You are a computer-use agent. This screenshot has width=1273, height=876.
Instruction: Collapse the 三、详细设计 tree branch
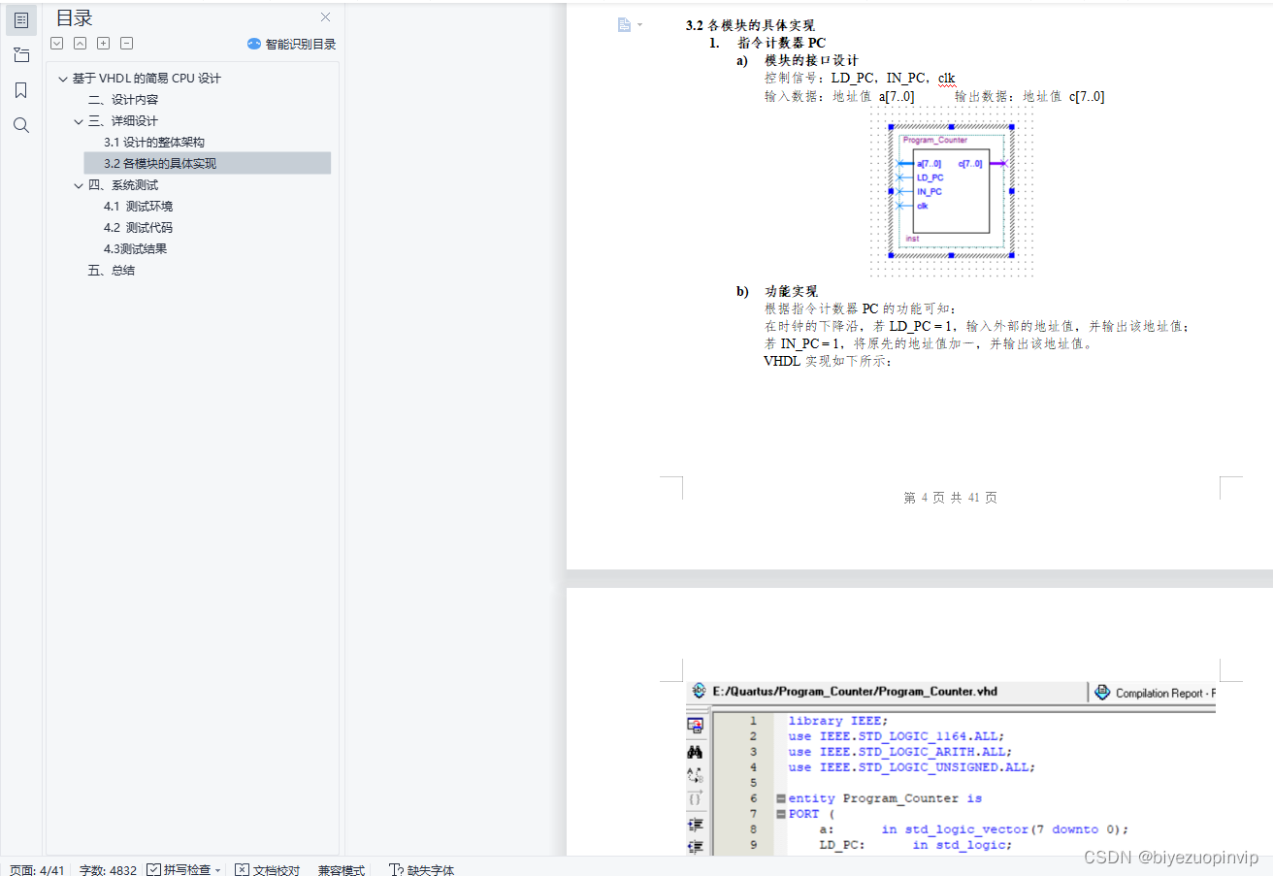coord(79,120)
